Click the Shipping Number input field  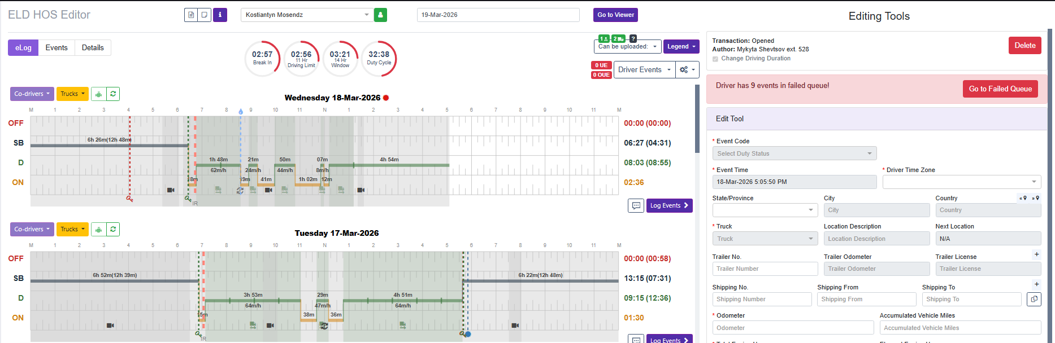click(x=762, y=299)
